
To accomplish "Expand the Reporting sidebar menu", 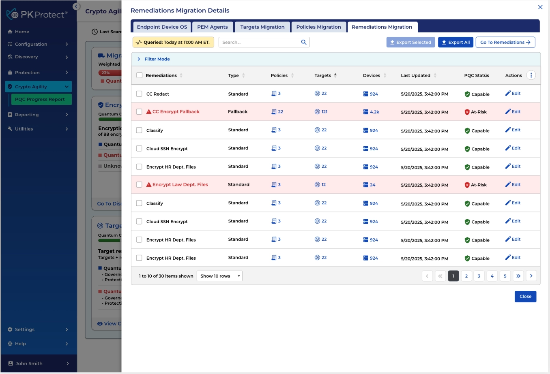I will [39, 115].
